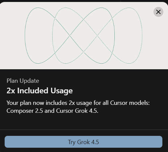Viewport: 168px width, 152px height.
Task: Click the empty dark area below the description
Action: [x=84, y=122]
